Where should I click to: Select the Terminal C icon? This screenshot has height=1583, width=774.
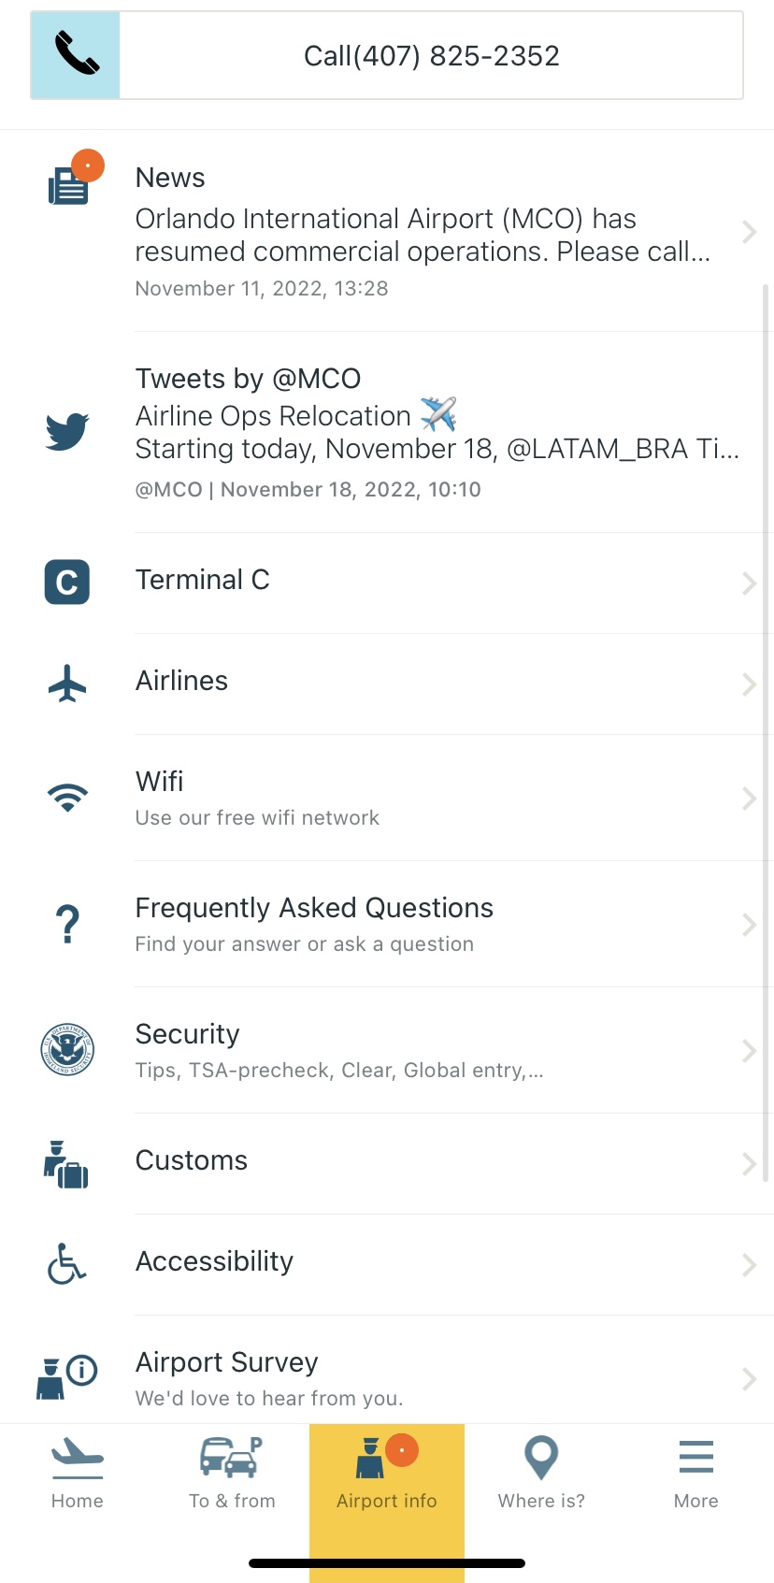[x=67, y=582]
